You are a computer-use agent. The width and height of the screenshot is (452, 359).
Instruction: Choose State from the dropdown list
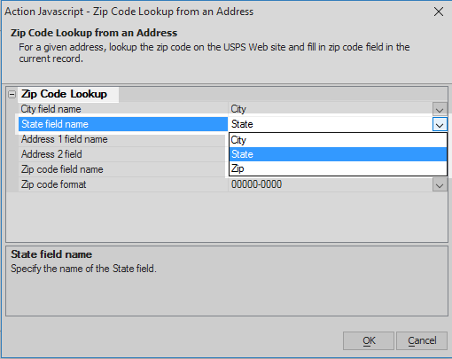pyautogui.click(x=338, y=154)
